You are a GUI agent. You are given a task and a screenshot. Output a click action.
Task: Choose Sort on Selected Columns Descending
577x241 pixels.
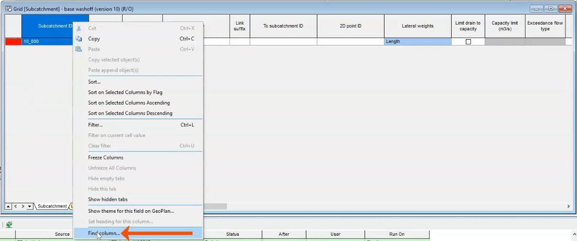[x=138, y=113]
